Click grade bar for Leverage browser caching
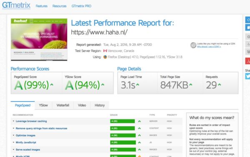Image resolution: width=250 pixels, height=157 pixels. [122, 121]
